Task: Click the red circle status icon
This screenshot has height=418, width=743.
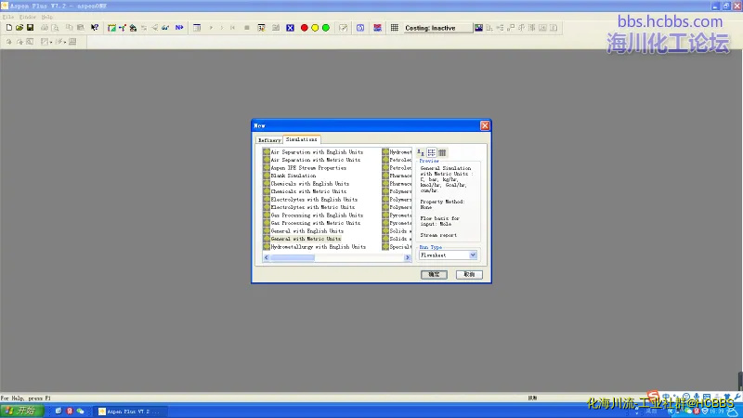Action: coord(305,28)
